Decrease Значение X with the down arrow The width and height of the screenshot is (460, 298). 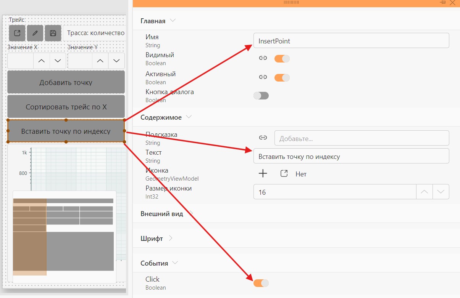coord(58,61)
